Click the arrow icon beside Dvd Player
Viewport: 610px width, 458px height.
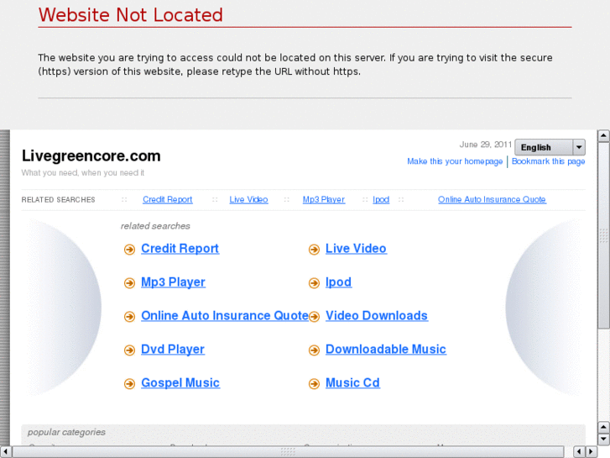coord(129,350)
